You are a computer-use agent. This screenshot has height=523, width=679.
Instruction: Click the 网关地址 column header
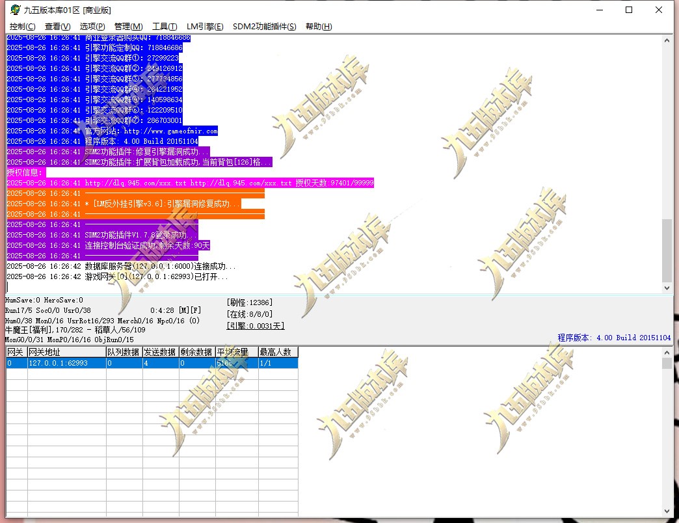point(67,352)
